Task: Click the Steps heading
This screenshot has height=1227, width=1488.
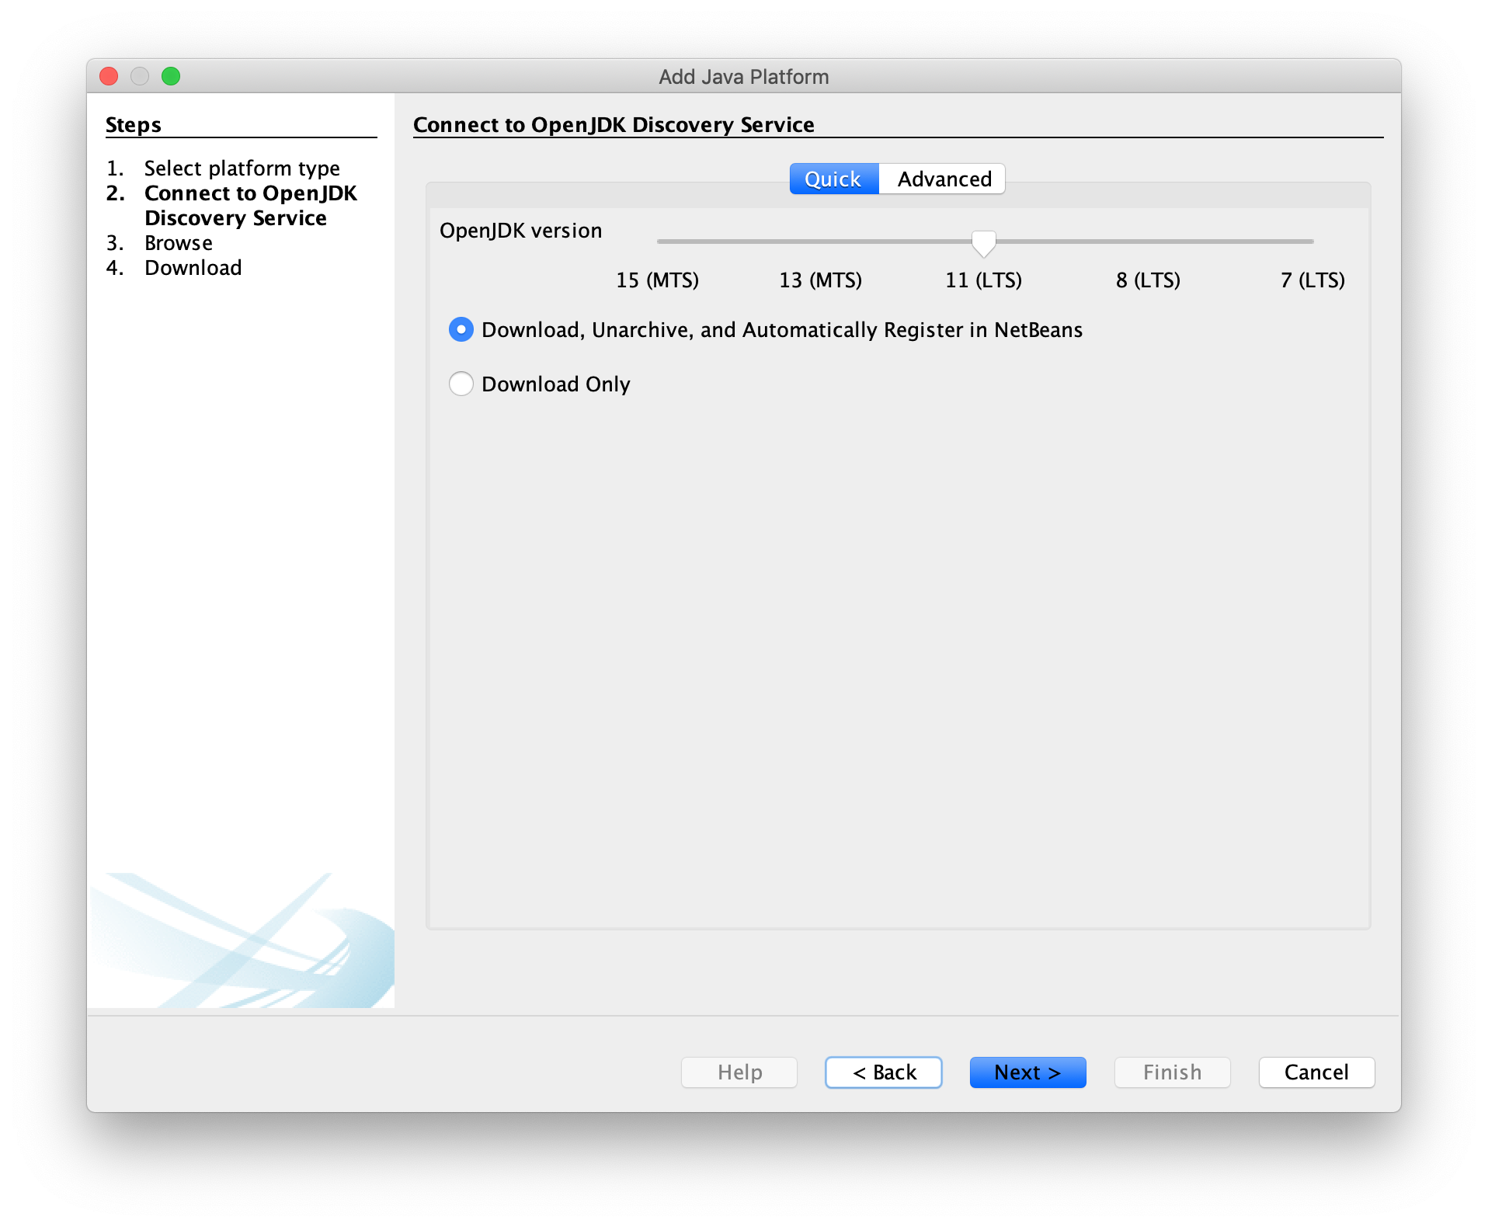Action: click(133, 124)
